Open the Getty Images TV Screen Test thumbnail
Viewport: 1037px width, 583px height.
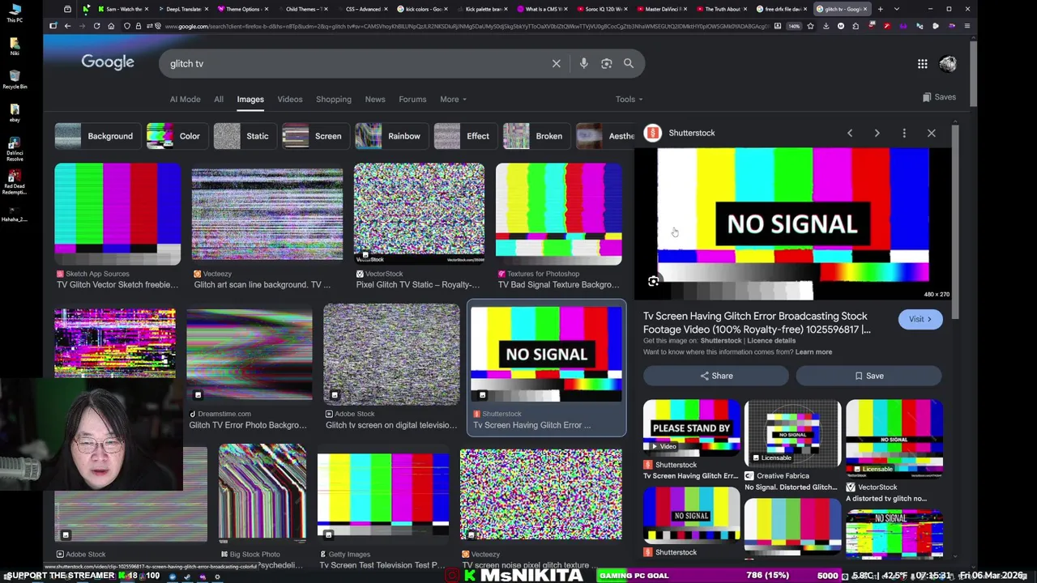[x=383, y=496]
